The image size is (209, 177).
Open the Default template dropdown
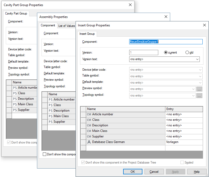[x=166, y=83]
